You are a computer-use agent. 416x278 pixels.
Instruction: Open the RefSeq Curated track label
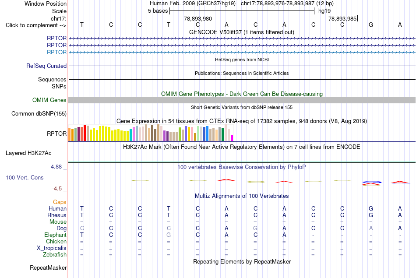(46, 66)
